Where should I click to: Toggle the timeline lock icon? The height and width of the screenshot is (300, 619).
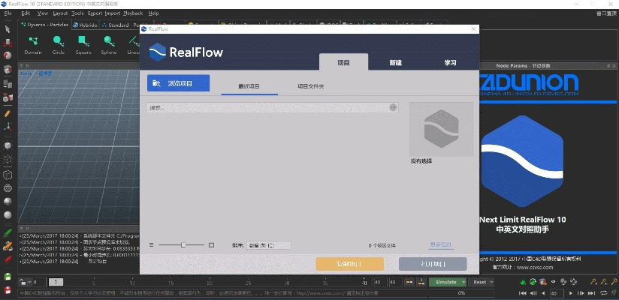23,282
